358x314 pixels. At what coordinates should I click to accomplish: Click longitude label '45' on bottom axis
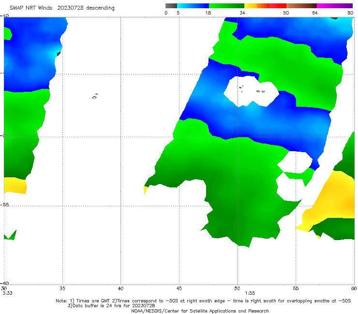tap(179, 288)
